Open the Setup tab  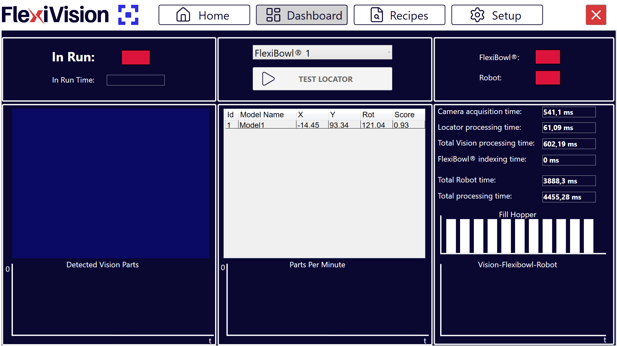click(x=497, y=15)
